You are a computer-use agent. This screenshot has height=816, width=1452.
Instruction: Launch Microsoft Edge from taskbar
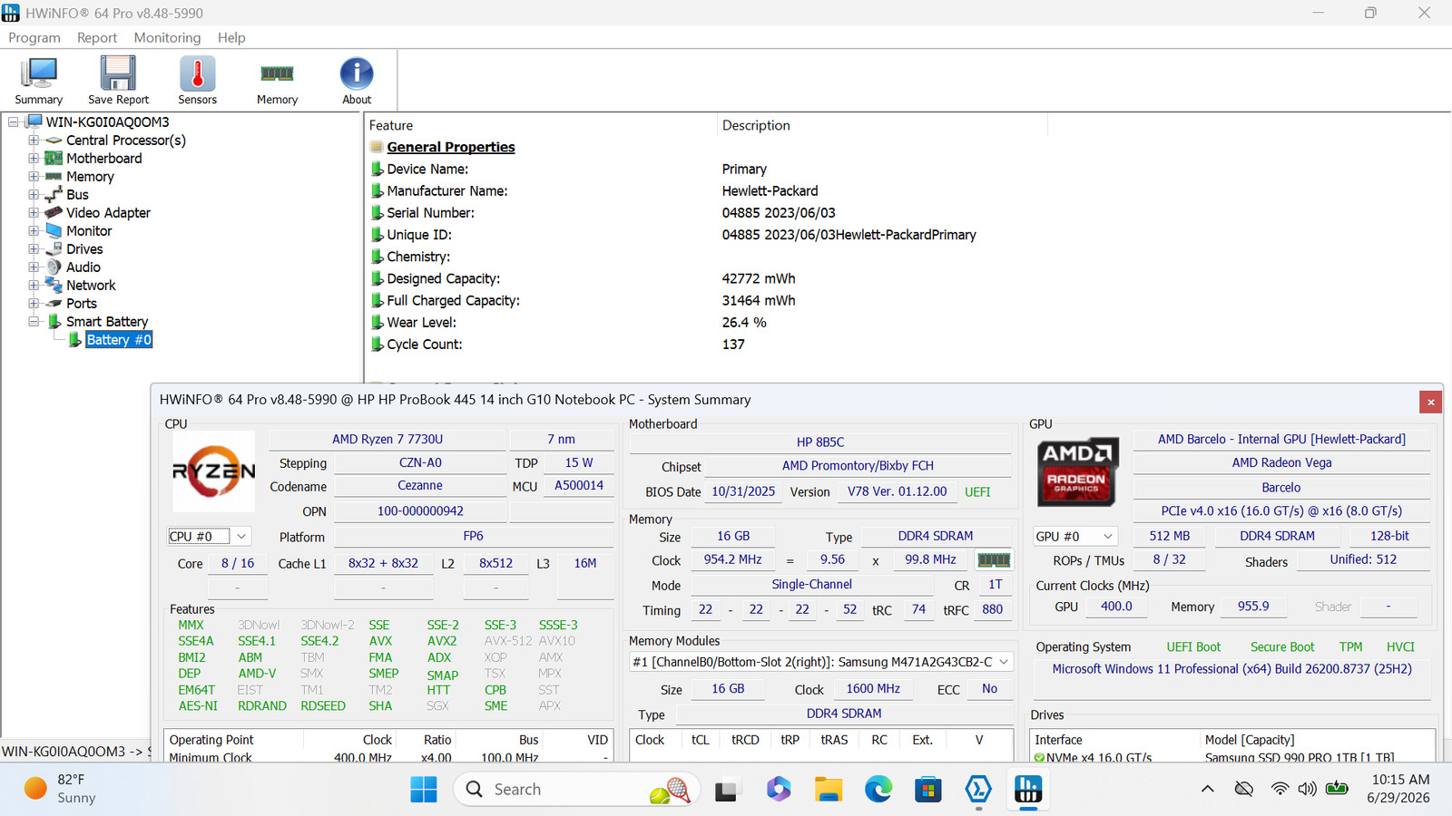tap(878, 790)
